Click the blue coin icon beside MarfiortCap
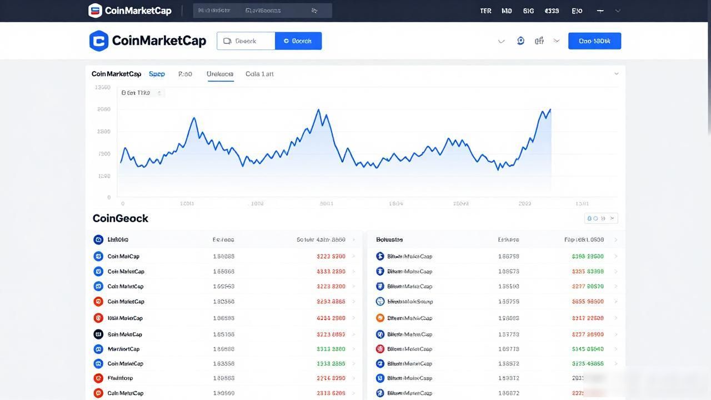This screenshot has width=711, height=400. 98,349
